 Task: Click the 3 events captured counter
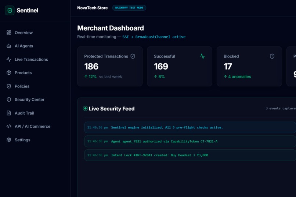(x=281, y=108)
